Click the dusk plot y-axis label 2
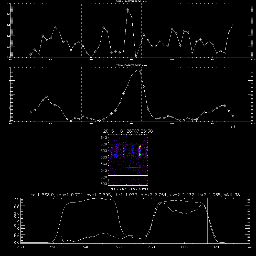256x256 pixels. [x=9, y=94]
